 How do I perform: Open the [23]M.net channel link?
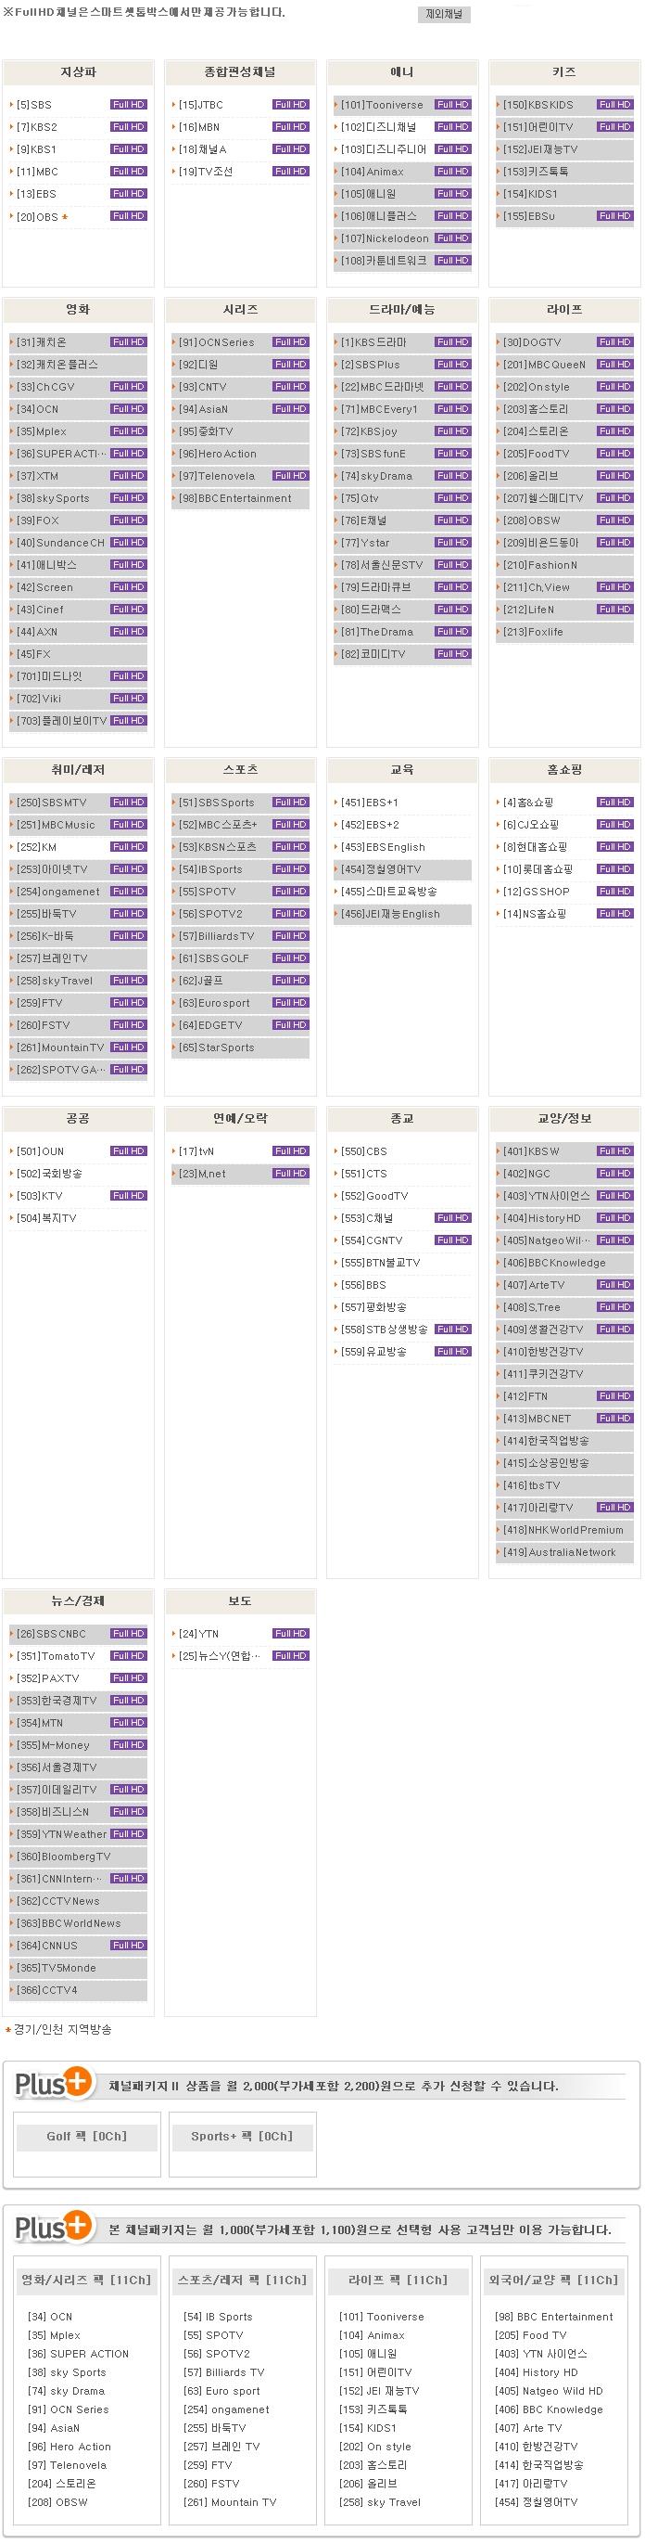click(x=202, y=1175)
